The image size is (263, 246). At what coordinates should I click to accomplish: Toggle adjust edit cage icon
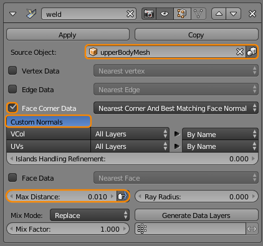(x=198, y=14)
